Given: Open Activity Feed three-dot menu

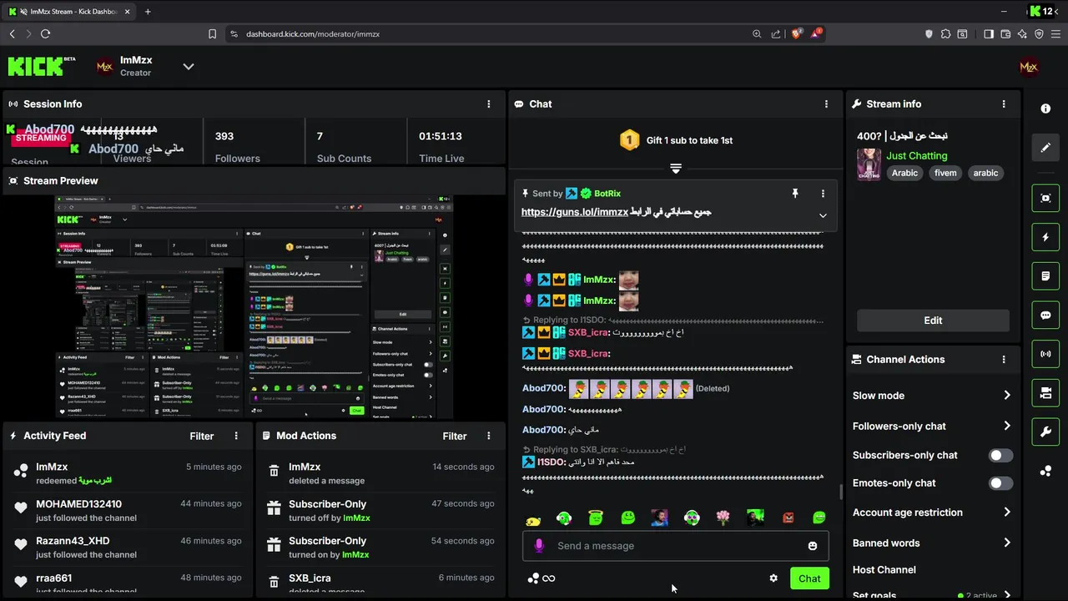Looking at the screenshot, I should [x=236, y=436].
